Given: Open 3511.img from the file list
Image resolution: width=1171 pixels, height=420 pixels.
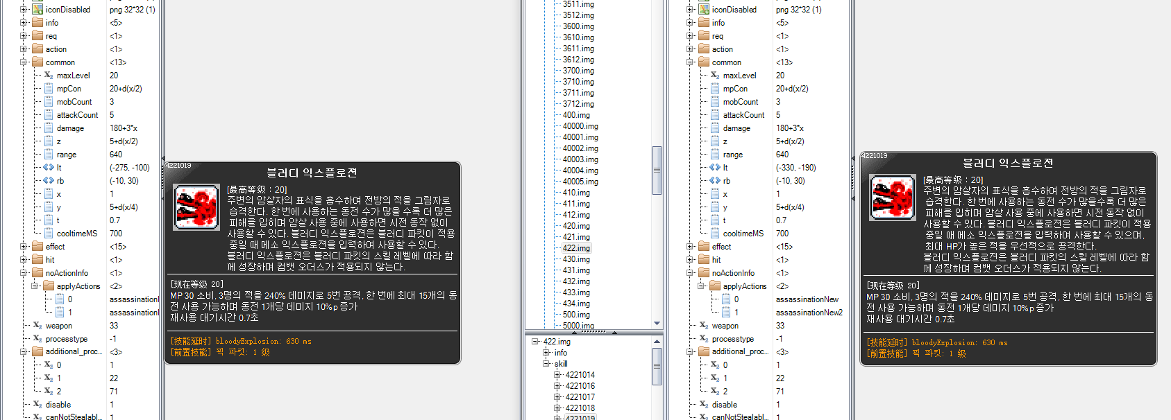Looking at the screenshot, I should (578, 4).
